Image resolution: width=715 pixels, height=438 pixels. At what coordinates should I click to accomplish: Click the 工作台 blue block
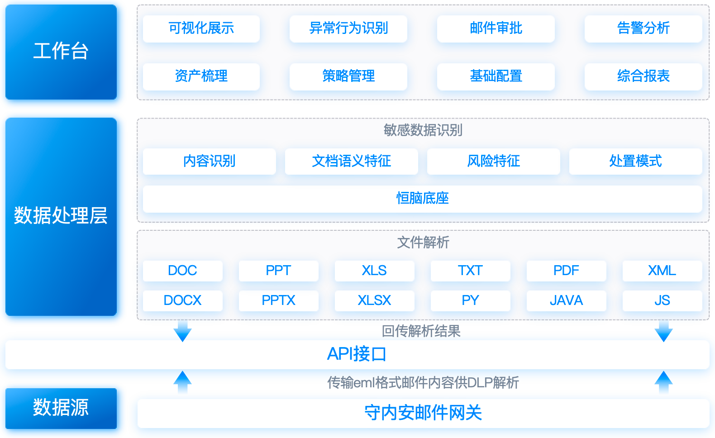[x=61, y=52]
